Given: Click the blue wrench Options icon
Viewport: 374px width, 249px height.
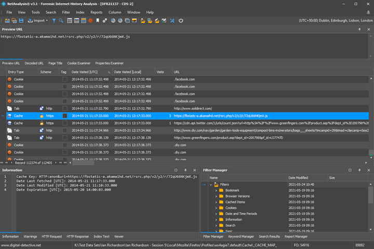Looking at the screenshot, I should coord(172,21).
